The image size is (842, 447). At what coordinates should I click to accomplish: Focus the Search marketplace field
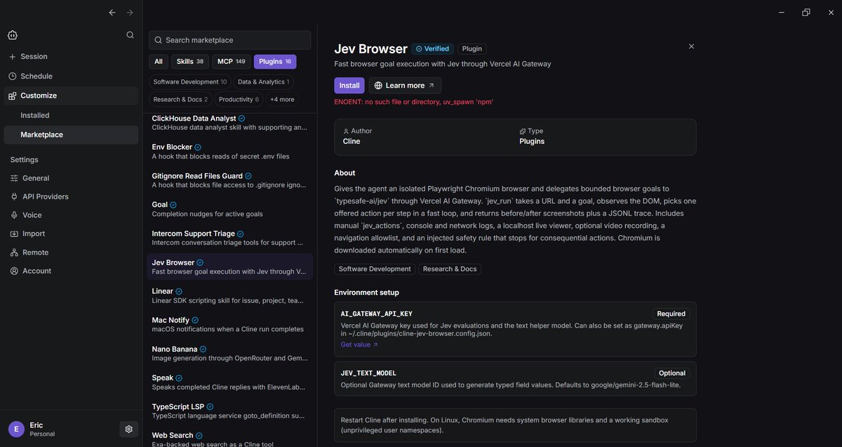pos(229,40)
